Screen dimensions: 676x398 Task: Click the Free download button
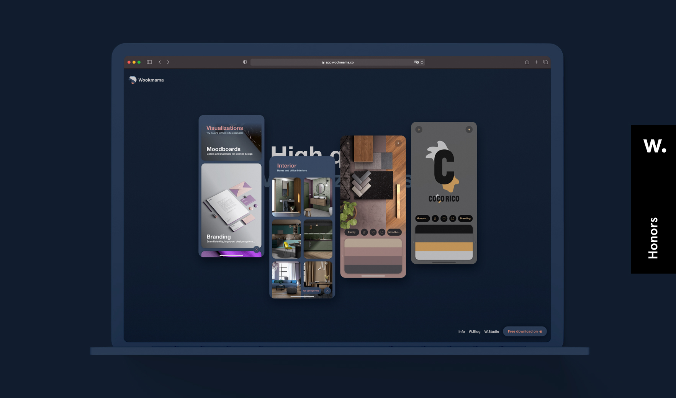pyautogui.click(x=524, y=331)
